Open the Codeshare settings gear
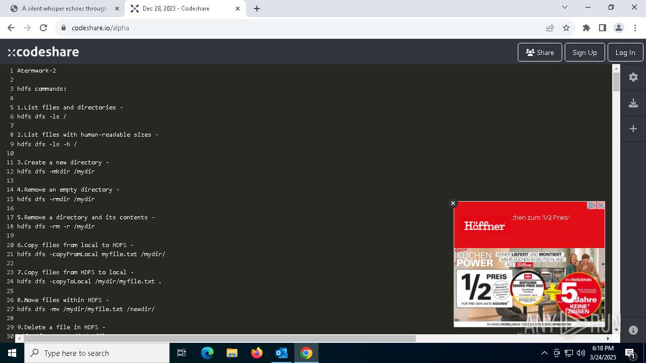 click(x=633, y=77)
